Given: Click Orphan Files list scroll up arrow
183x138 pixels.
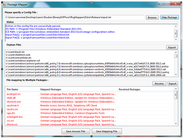Looking at the screenshot, I should [x=176, y=52].
